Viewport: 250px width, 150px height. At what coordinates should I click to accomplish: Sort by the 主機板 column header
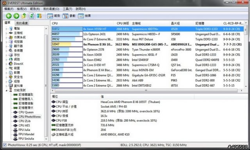pyautogui.click(x=136, y=23)
